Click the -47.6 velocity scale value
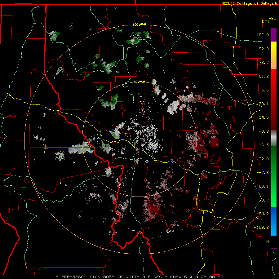Screen dimensions: 279x279 tap(263, 173)
